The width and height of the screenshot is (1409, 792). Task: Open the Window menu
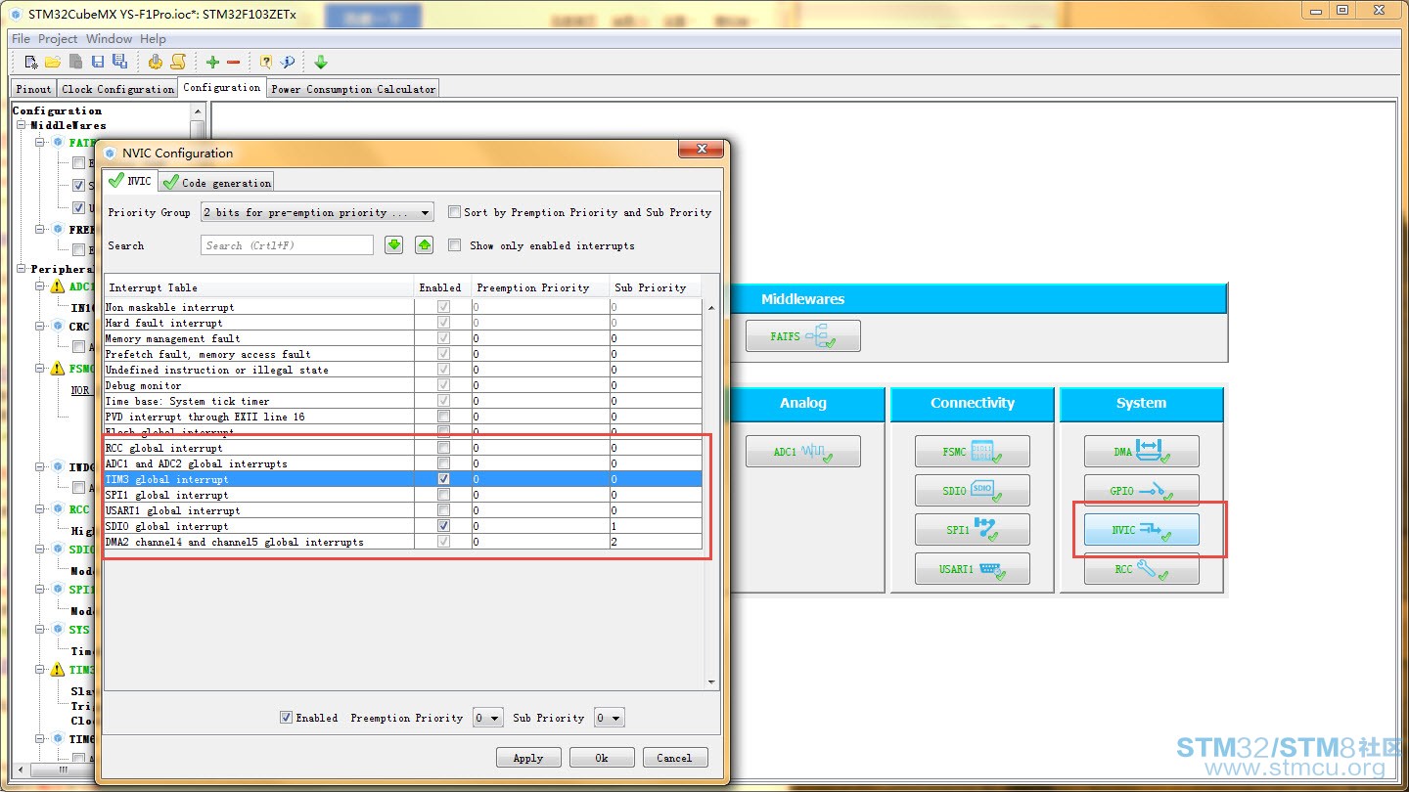pyautogui.click(x=109, y=39)
